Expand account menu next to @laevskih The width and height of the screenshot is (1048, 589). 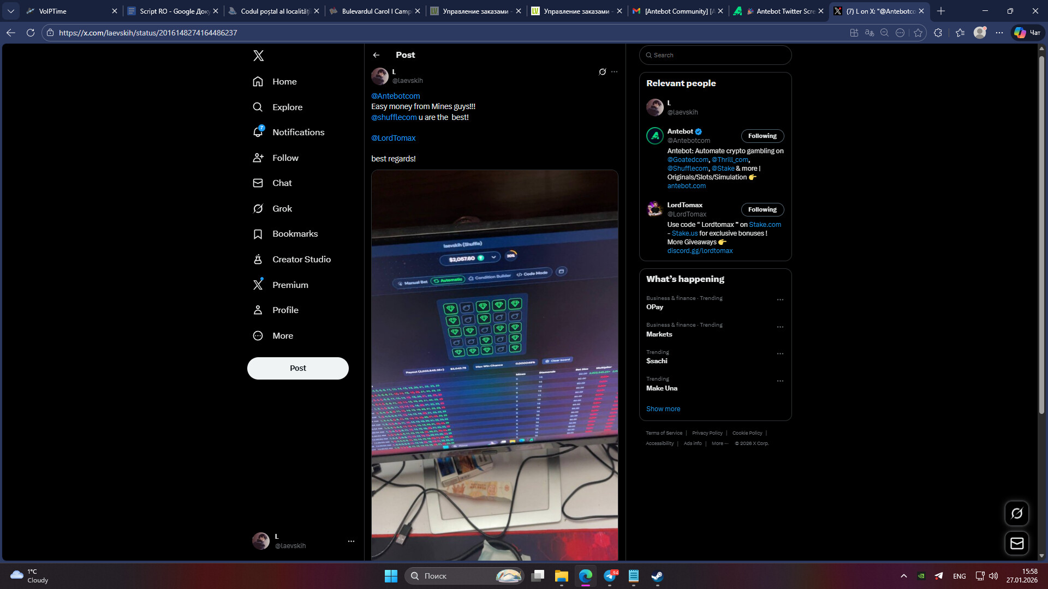point(351,542)
